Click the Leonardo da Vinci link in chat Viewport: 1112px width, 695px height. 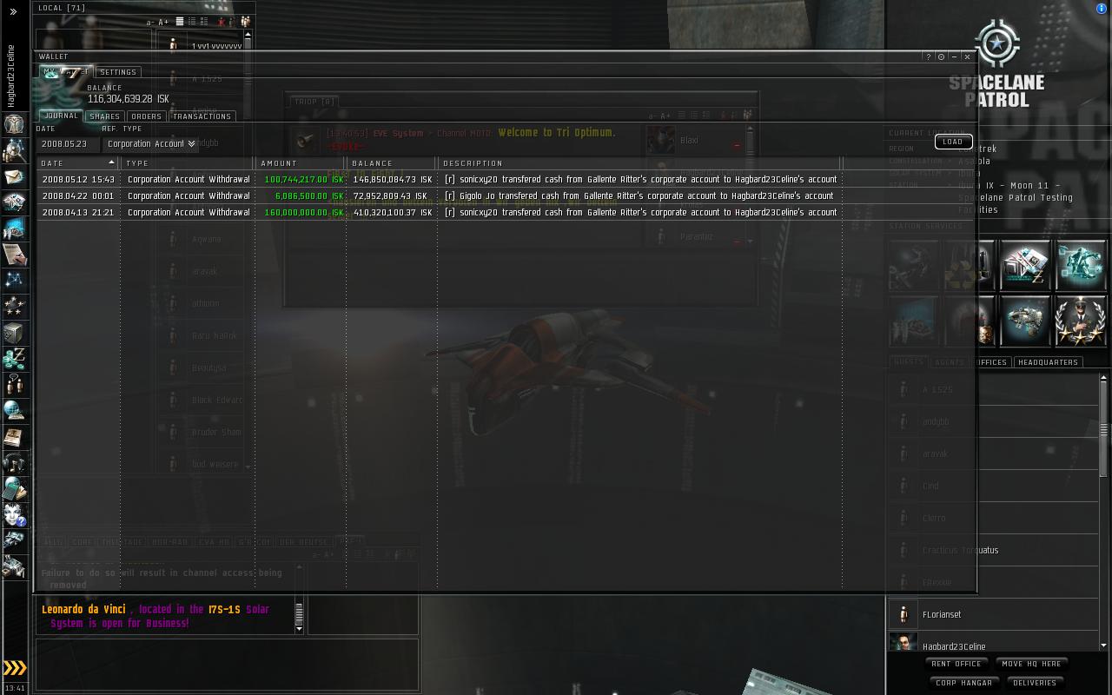83,610
